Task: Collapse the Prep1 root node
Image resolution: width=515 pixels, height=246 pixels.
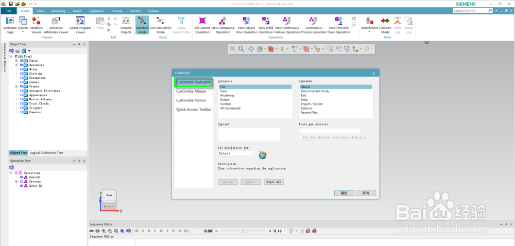Action: [11, 57]
